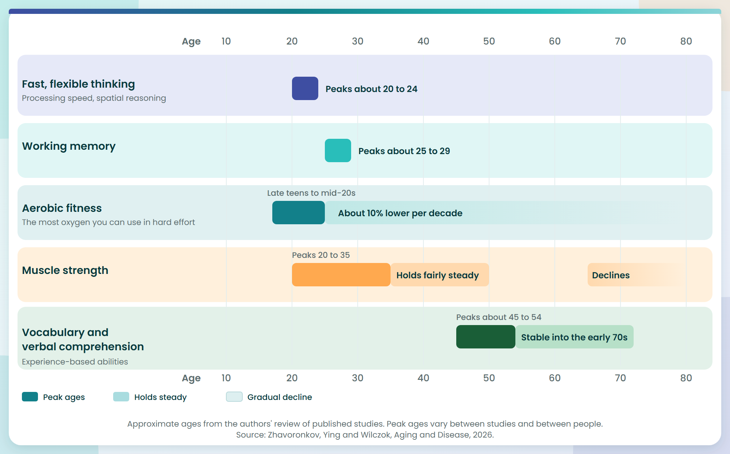Select the dark blue 'Peaks about 20 to 24' bar
Screen dimensions: 730x454
tap(305, 88)
